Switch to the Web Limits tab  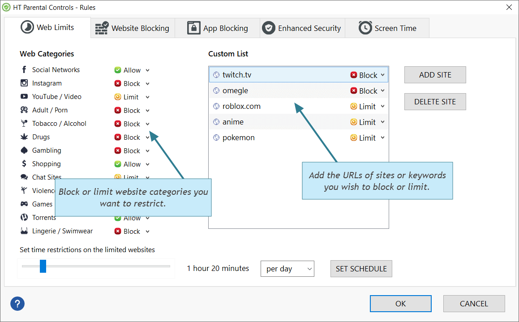[x=47, y=27]
